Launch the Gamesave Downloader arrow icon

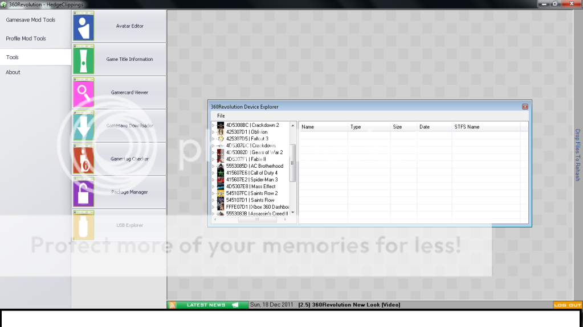(83, 126)
